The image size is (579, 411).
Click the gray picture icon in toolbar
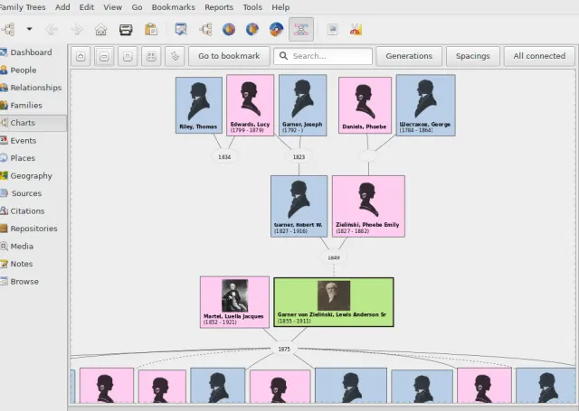tap(332, 29)
